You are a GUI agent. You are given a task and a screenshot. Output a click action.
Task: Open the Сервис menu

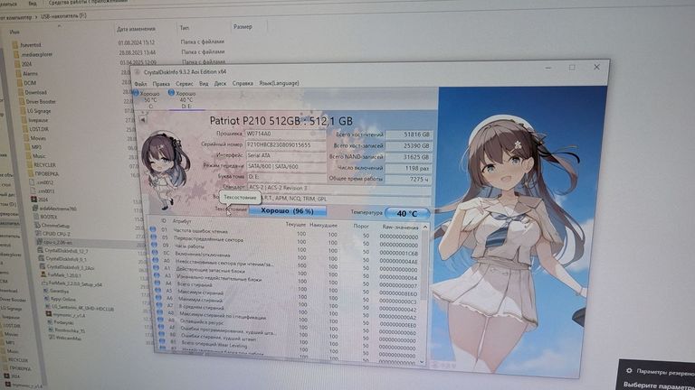pos(184,83)
